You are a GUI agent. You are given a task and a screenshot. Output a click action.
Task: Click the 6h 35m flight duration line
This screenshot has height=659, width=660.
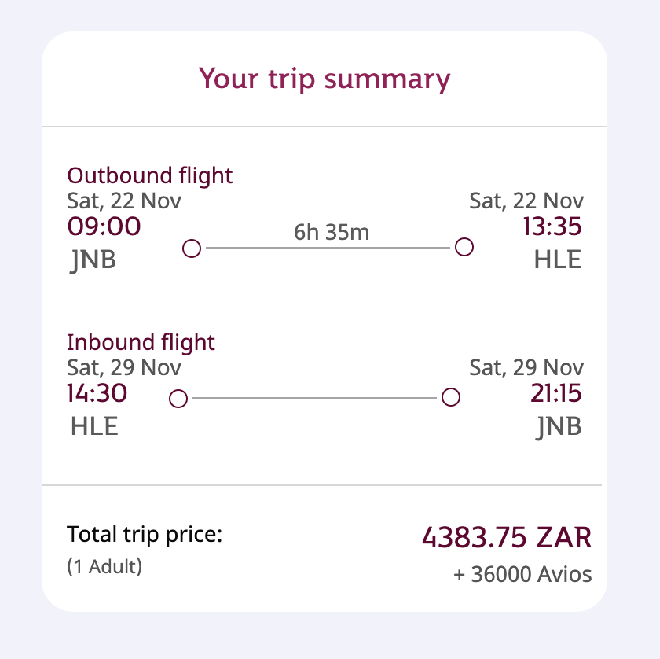tap(330, 233)
